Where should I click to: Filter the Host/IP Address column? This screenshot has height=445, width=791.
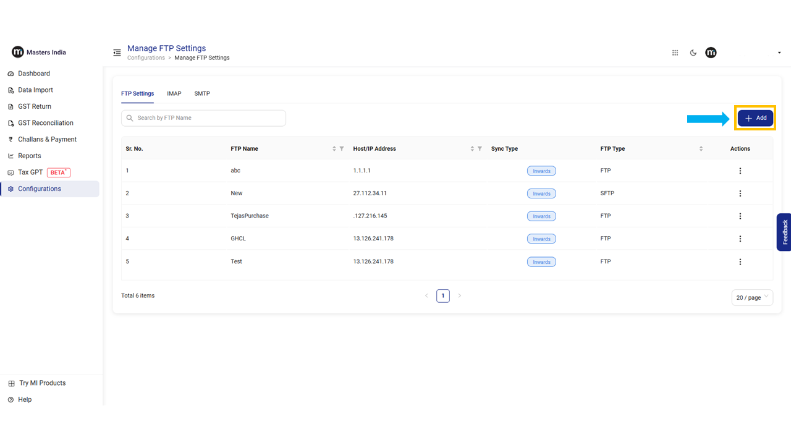(480, 149)
